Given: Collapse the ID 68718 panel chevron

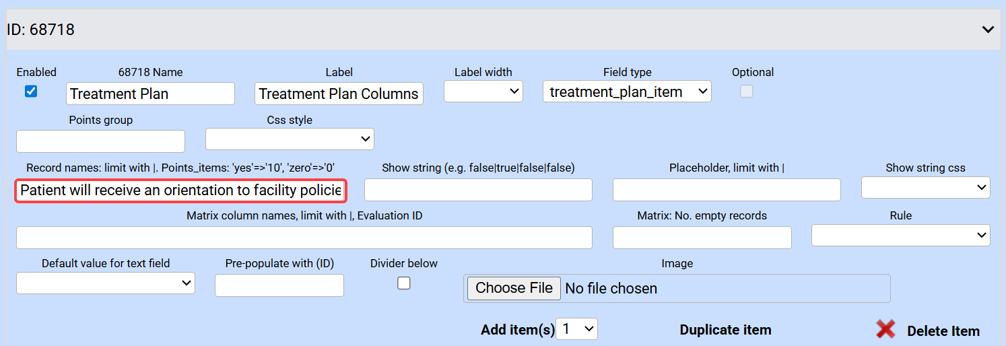Looking at the screenshot, I should 988,30.
